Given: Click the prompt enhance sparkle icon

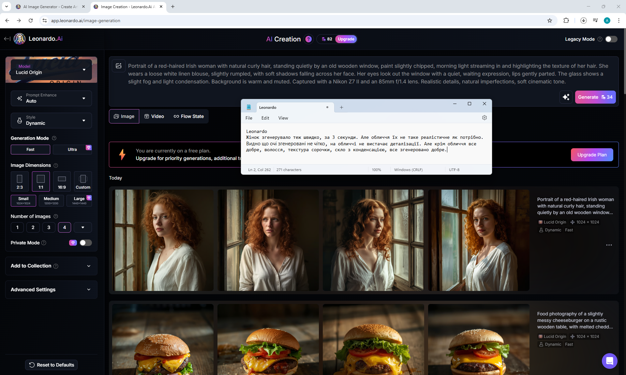Looking at the screenshot, I should click(x=566, y=97).
